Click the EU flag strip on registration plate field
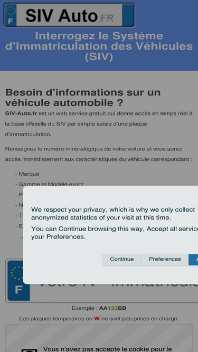This screenshot has width=198, height=352. (x=18, y=281)
